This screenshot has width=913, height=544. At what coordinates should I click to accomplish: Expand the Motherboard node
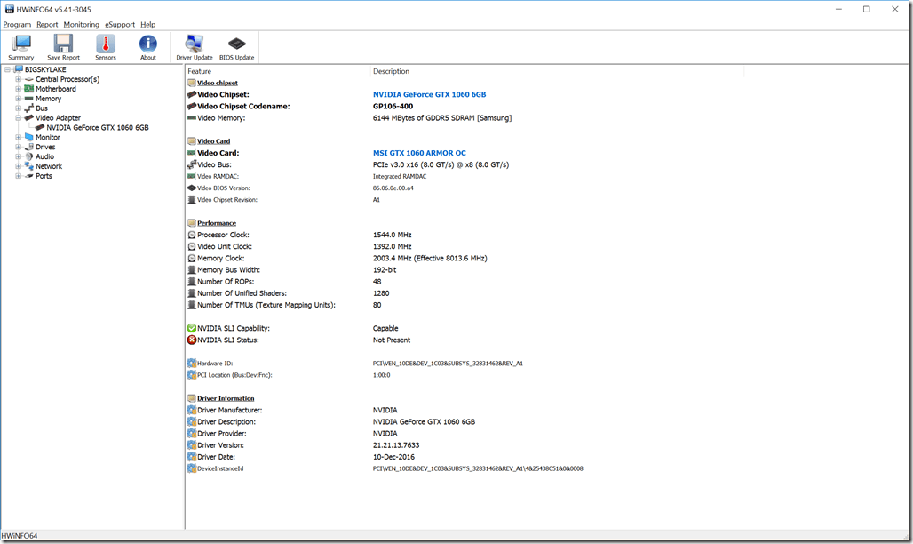click(18, 89)
